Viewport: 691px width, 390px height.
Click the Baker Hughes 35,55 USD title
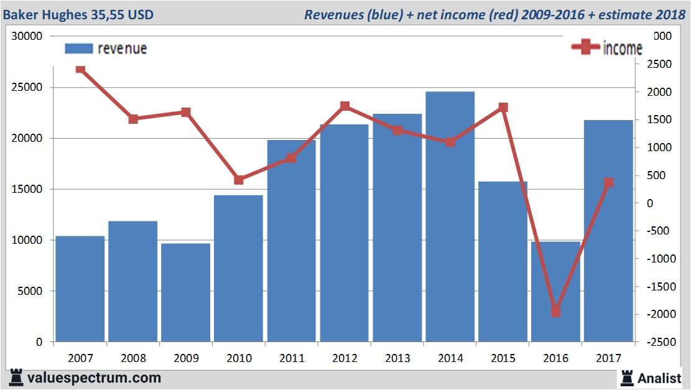79,14
